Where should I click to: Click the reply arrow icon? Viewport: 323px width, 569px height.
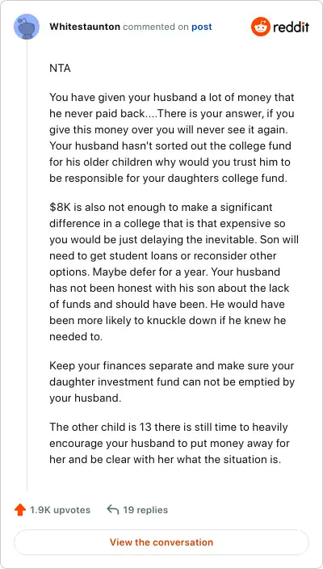pos(113,510)
